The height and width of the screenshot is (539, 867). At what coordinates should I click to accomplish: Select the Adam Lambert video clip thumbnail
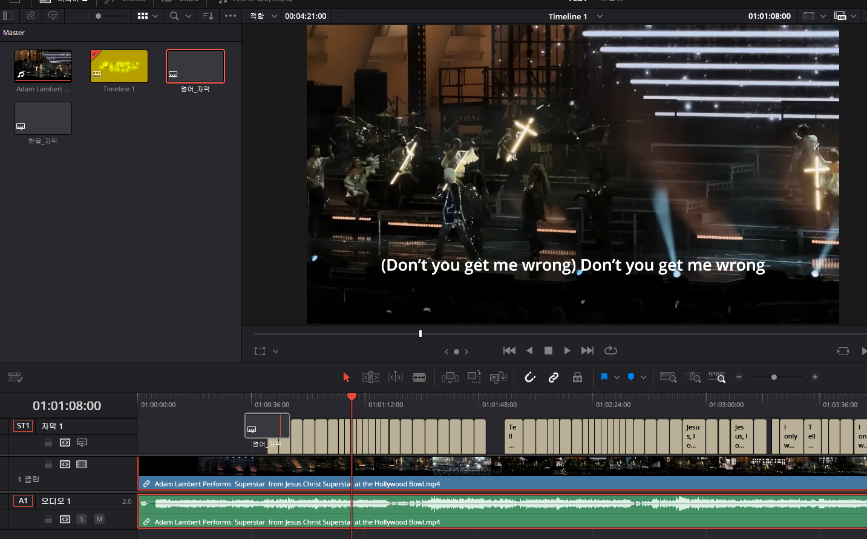(x=43, y=66)
